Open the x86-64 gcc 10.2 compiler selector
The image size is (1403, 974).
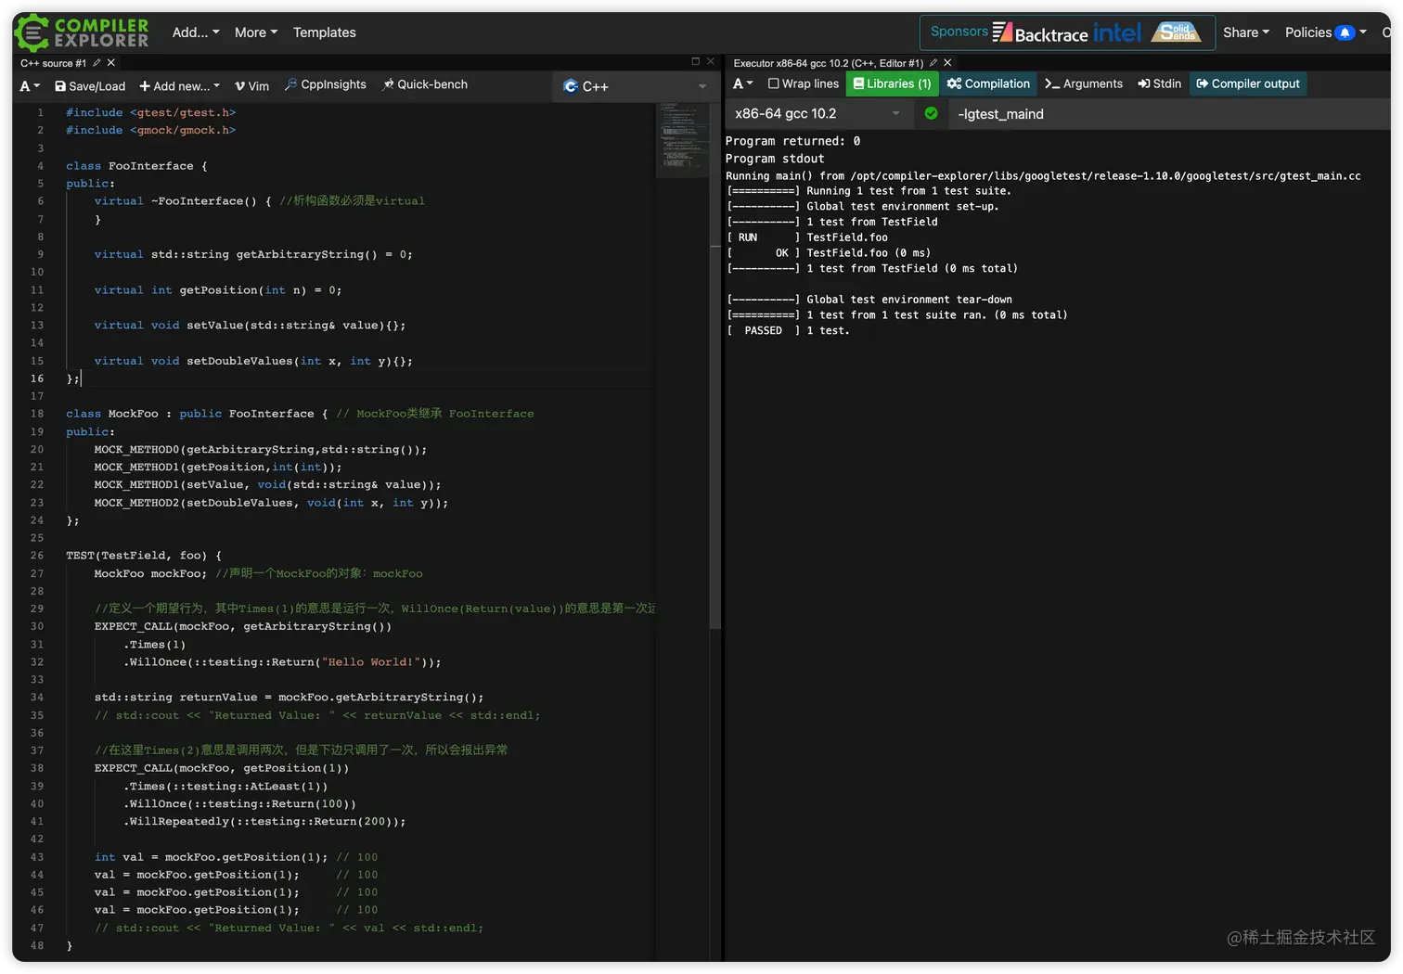(x=817, y=113)
